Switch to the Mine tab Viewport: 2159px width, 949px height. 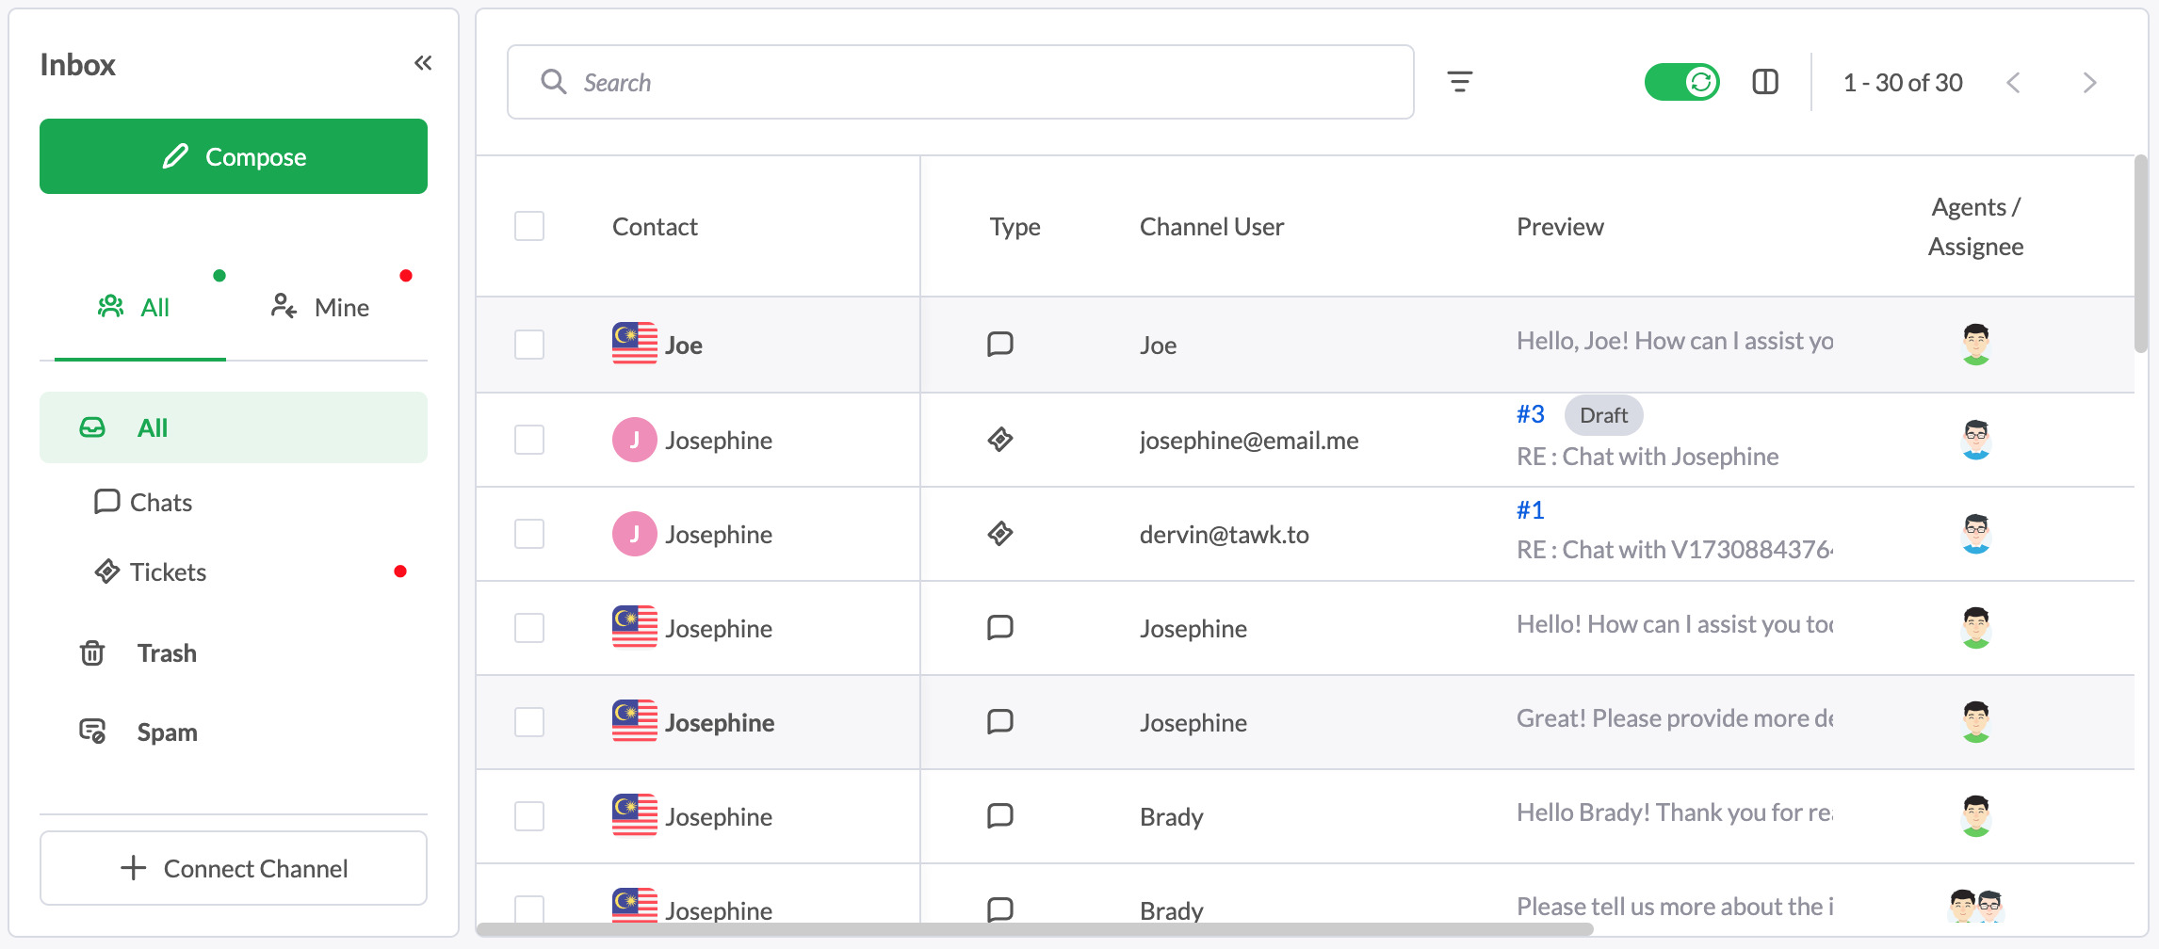[319, 307]
